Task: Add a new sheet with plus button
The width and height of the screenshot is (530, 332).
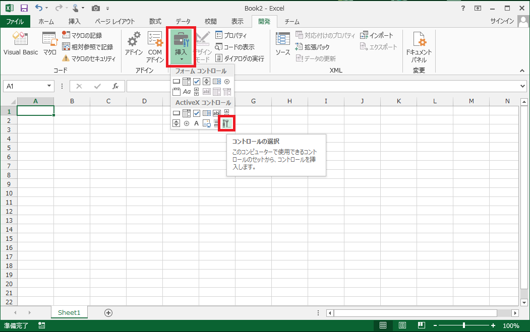Action: [108, 312]
